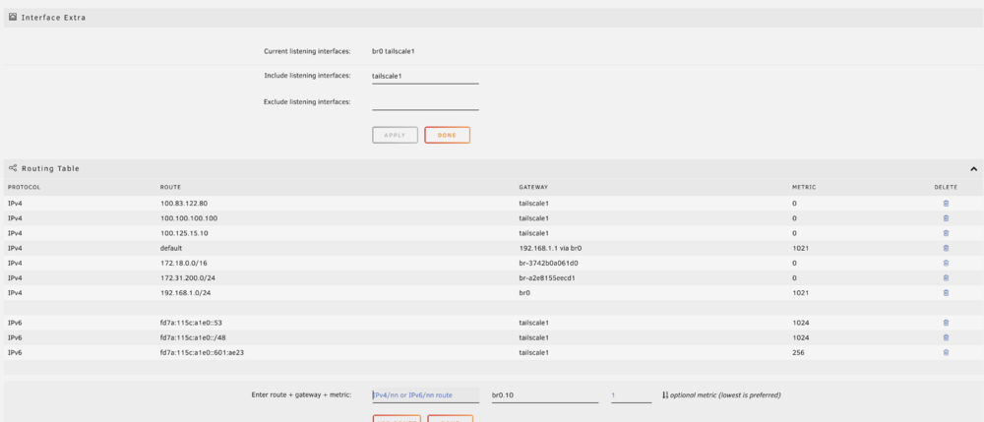Delete the 100.125.15.10 route

[x=946, y=233]
